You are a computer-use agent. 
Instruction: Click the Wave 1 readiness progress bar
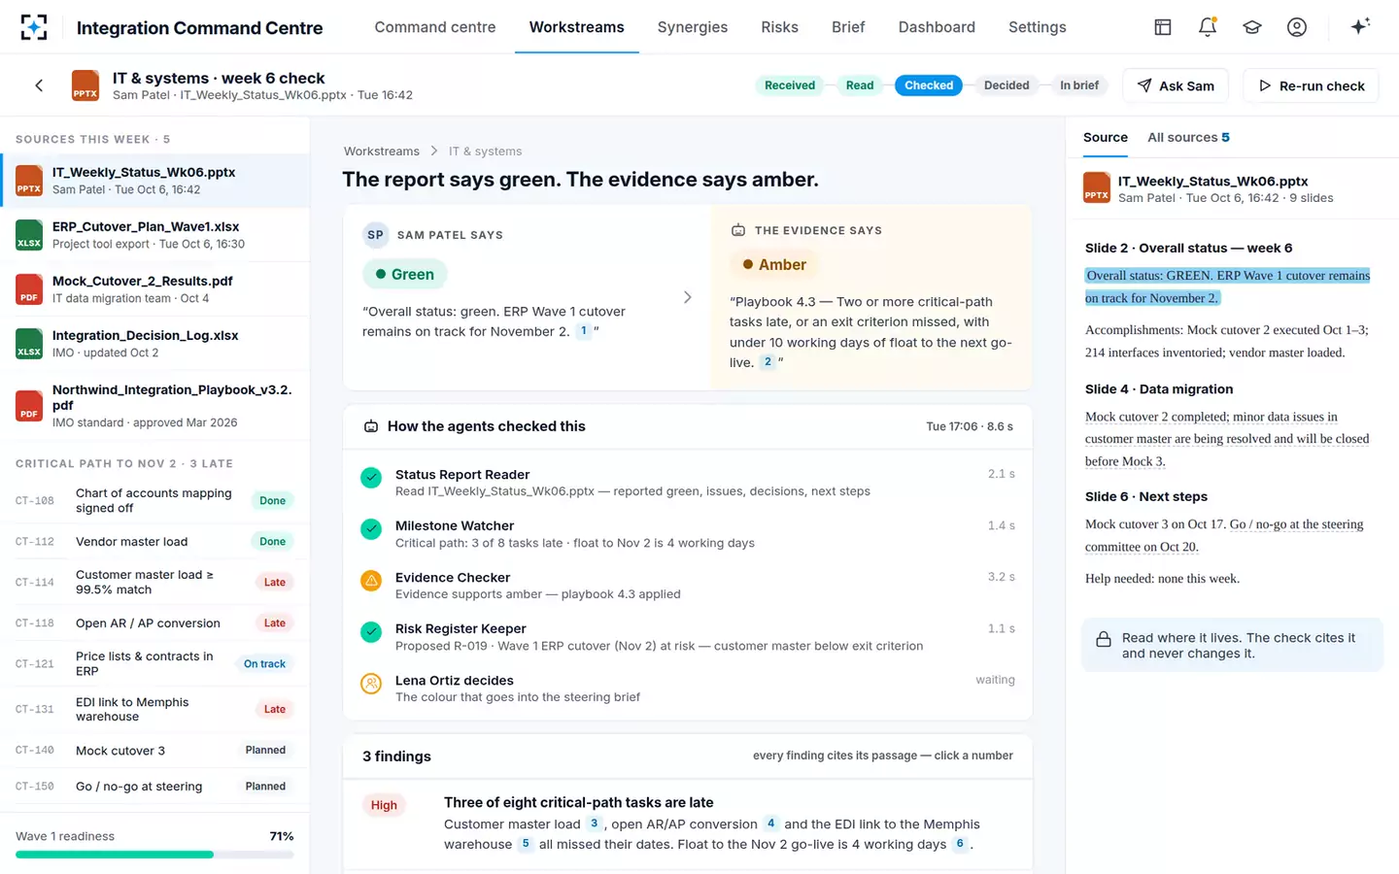[154, 855]
